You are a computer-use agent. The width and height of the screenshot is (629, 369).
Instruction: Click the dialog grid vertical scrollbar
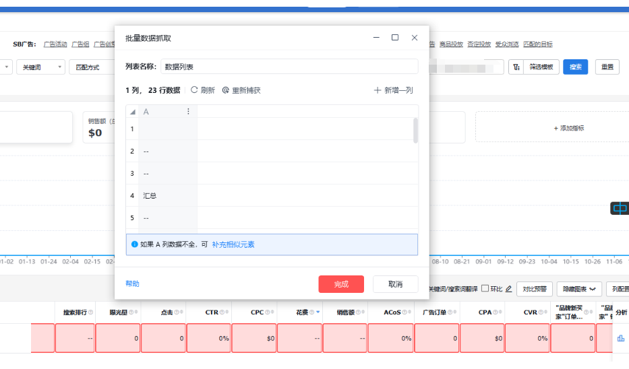(x=415, y=131)
